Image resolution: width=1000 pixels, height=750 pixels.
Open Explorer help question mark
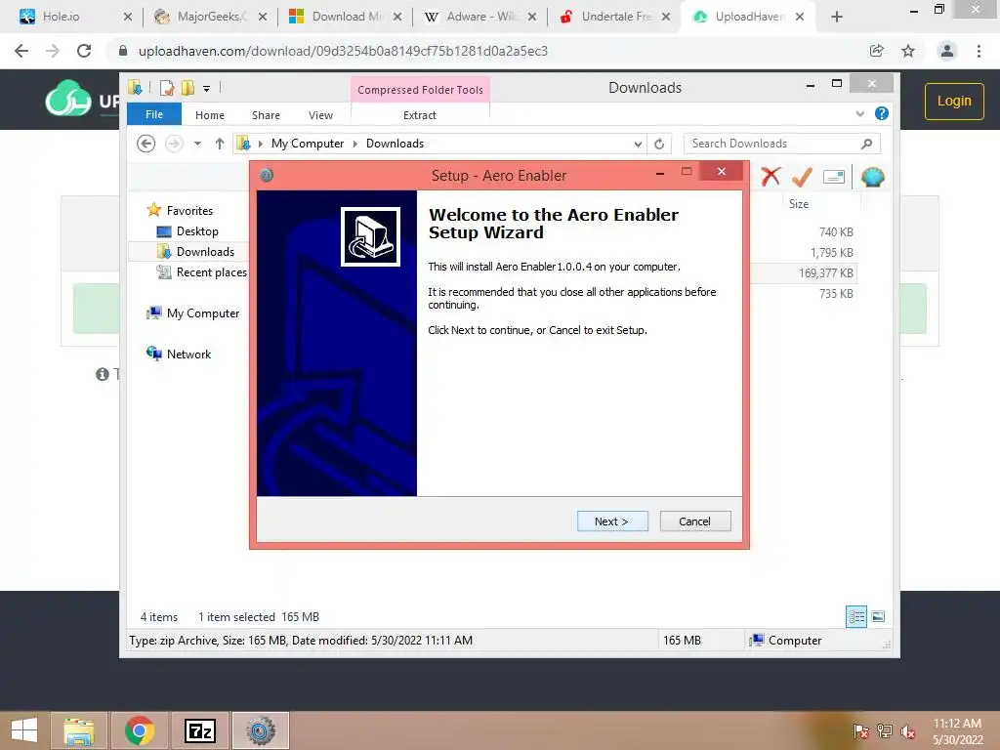coord(882,113)
